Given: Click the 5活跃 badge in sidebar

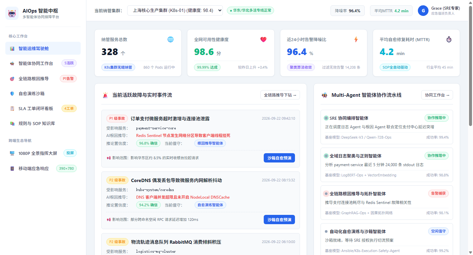Looking at the screenshot, I should (x=69, y=63).
